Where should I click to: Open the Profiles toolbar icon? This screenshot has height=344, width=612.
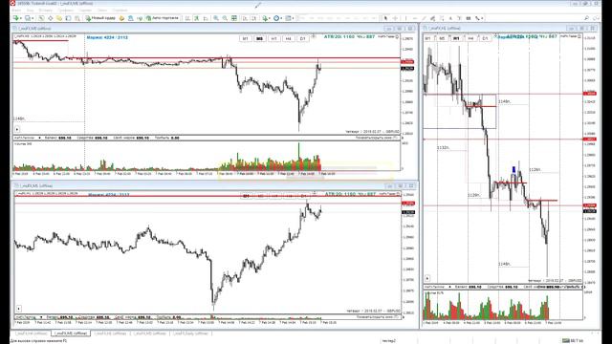tap(29, 18)
